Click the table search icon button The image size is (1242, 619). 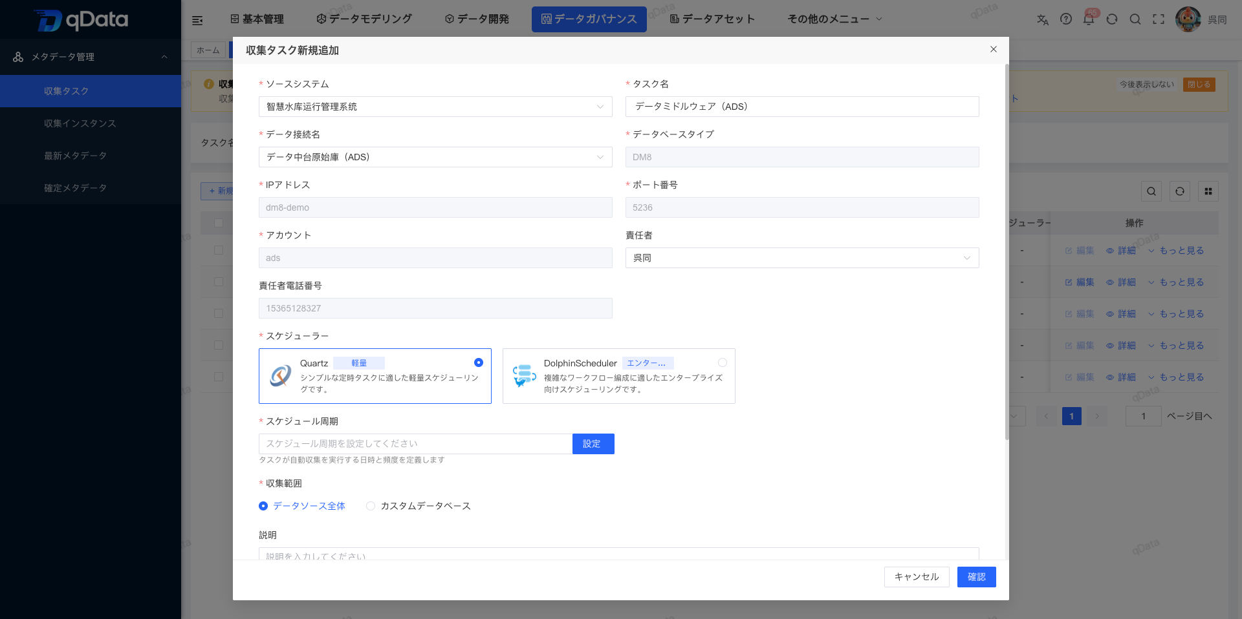[1151, 191]
